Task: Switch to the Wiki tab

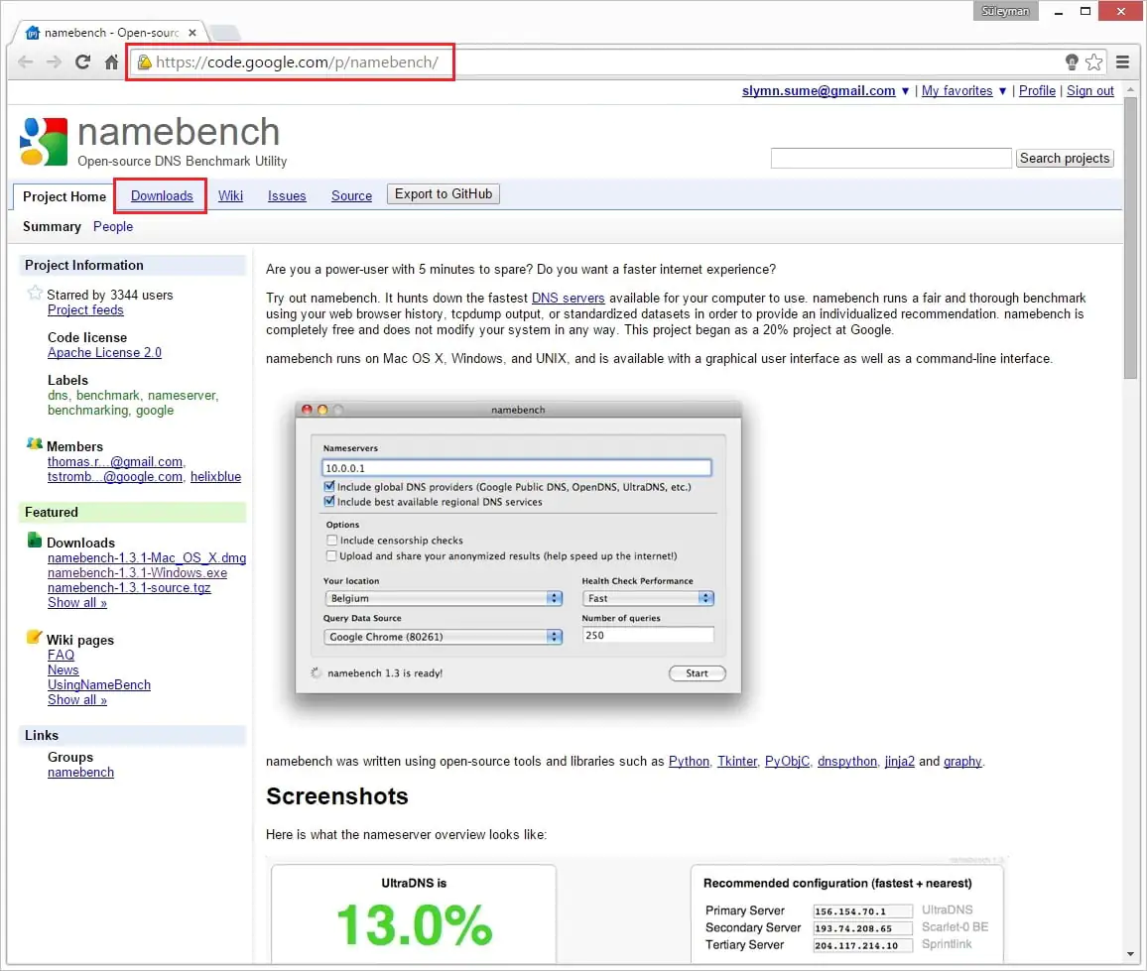Action: 230,195
